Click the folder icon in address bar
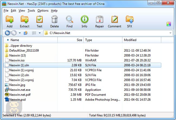 pyautogui.click(x=46, y=33)
